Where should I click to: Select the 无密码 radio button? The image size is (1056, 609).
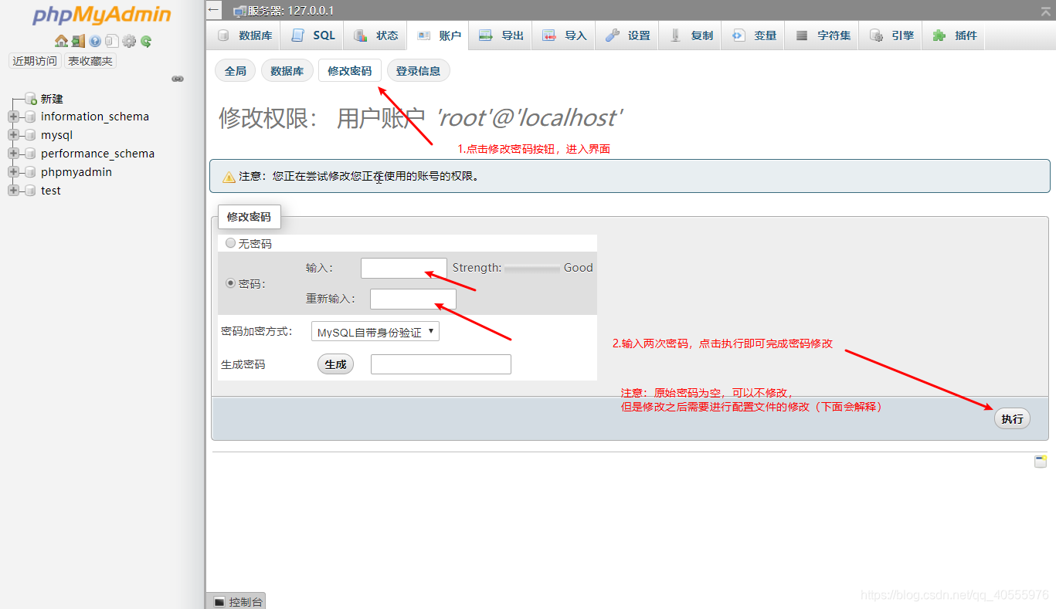click(x=230, y=243)
